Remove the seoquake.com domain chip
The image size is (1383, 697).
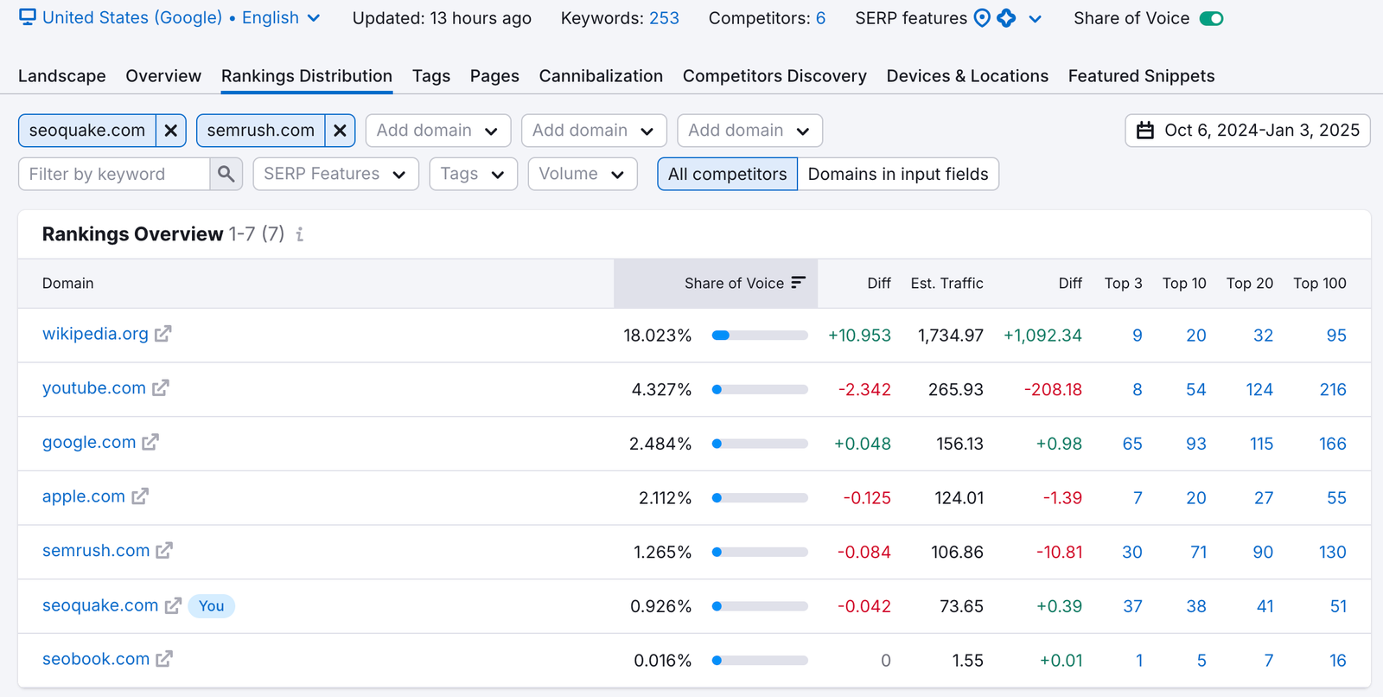click(171, 131)
